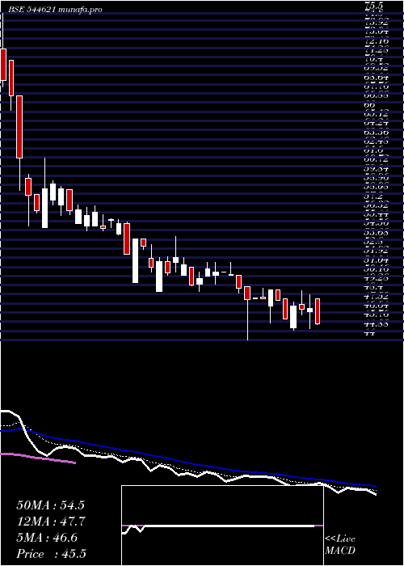Image resolution: width=404 pixels, height=566 pixels.
Task: Click the short pink moving average line
Action: [x=38, y=458]
